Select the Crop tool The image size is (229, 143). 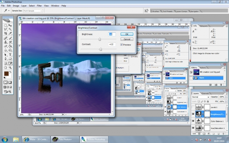point(6,34)
